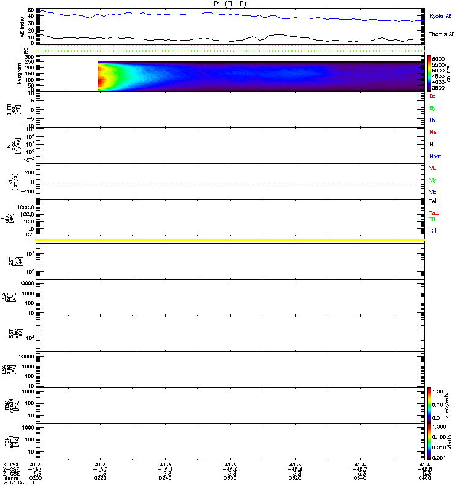Click the blue Ti perpendicular legend label
460x491 pixels.
coord(433,231)
